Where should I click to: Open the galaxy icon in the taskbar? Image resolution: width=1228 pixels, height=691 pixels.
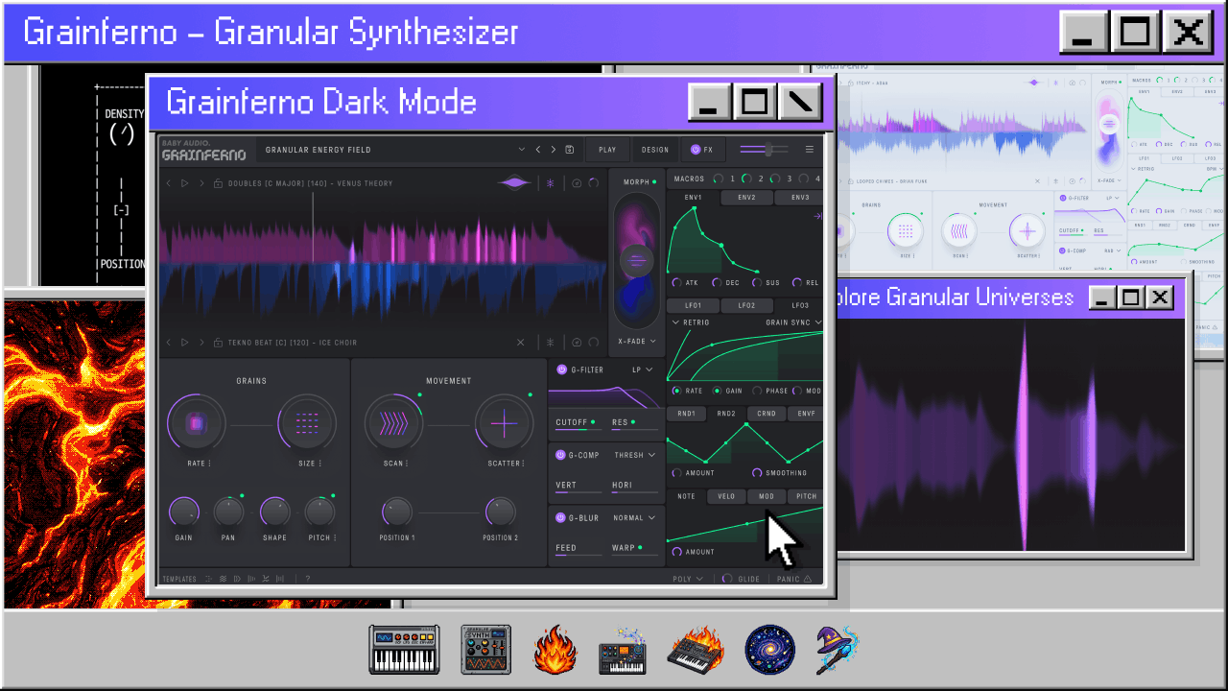(769, 650)
